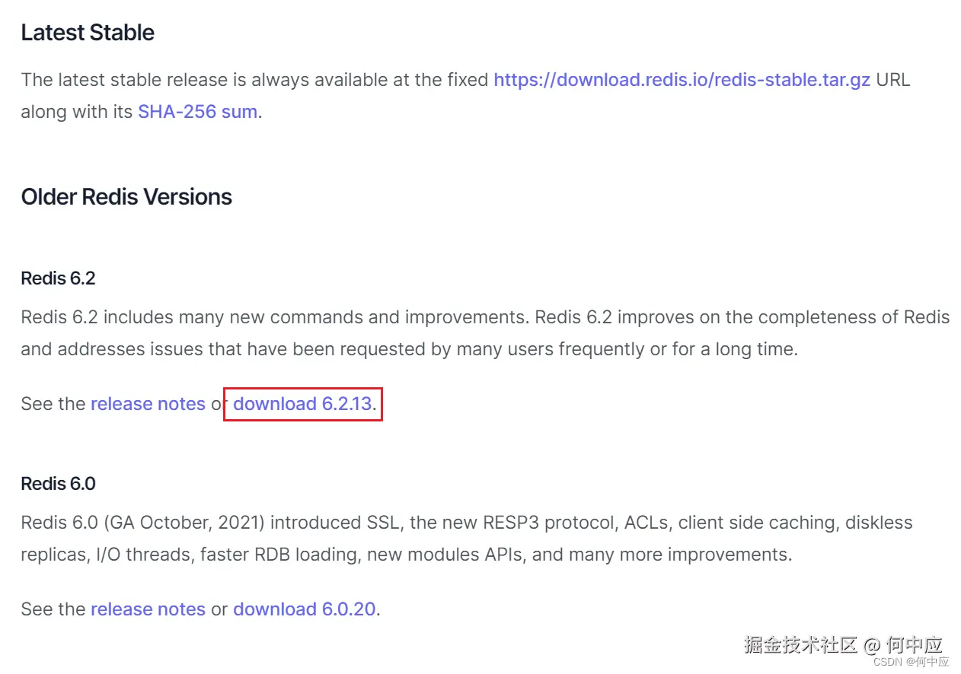Click the Redis 6.2 description paragraph
The width and height of the screenshot is (961, 674).
[x=485, y=333]
